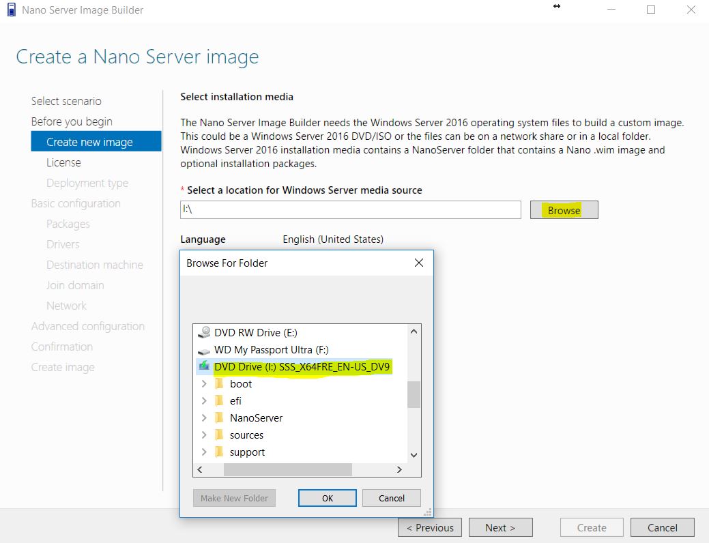
Task: Select WD My Passport Ultra (F:) entry
Action: pyautogui.click(x=272, y=350)
